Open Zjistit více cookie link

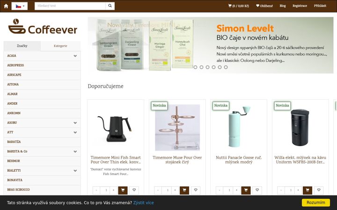pos(143,203)
